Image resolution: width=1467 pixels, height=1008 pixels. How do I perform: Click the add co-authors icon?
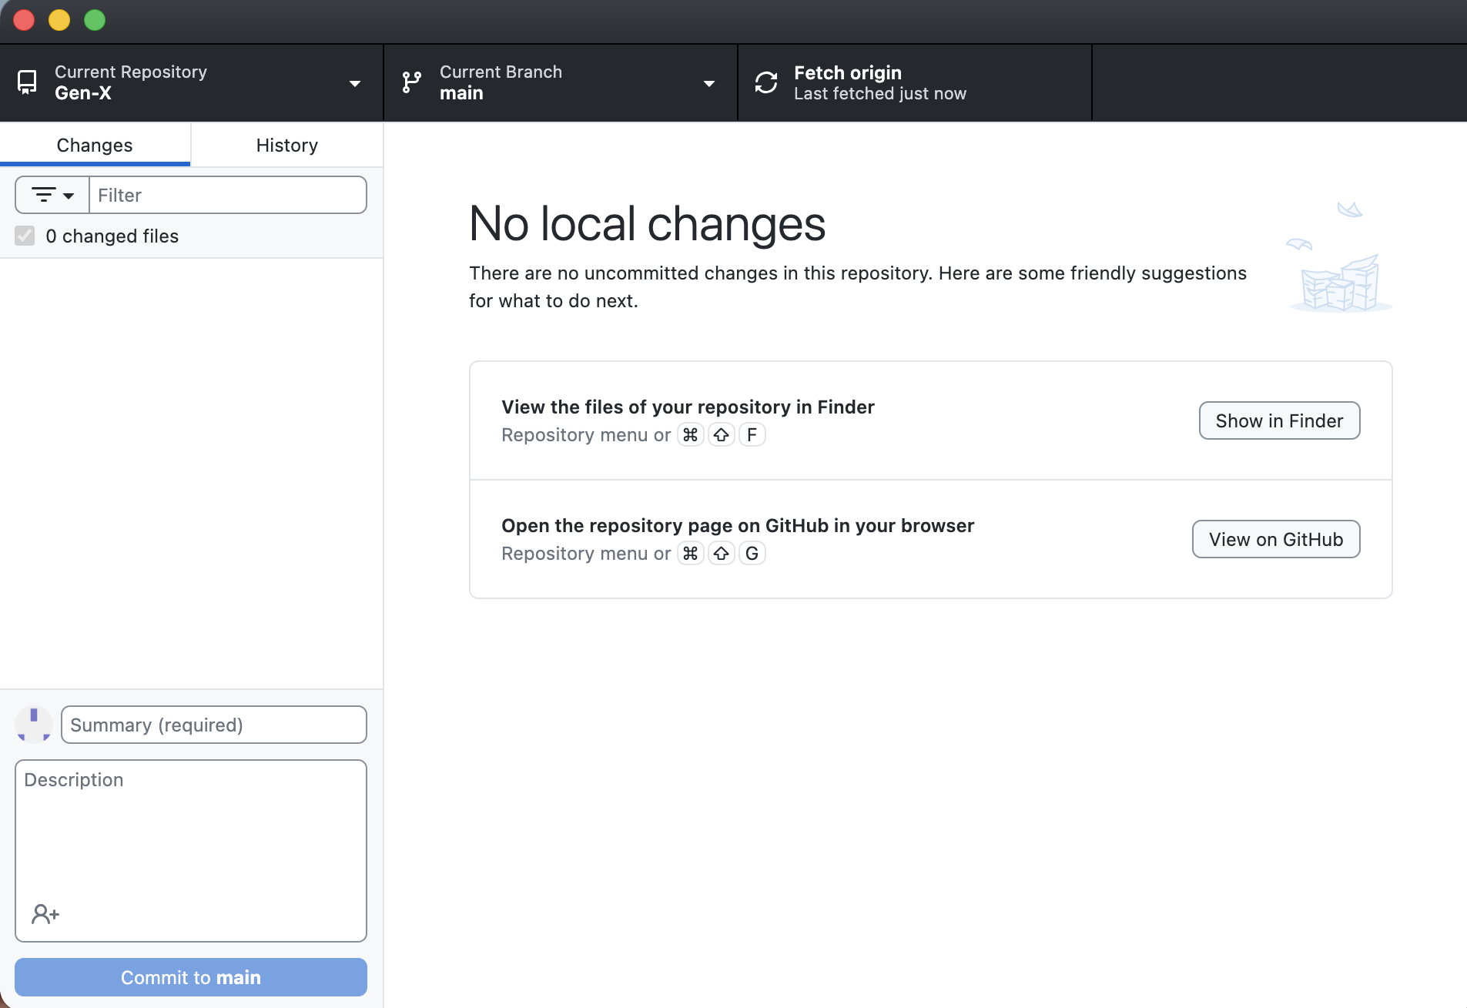point(45,914)
